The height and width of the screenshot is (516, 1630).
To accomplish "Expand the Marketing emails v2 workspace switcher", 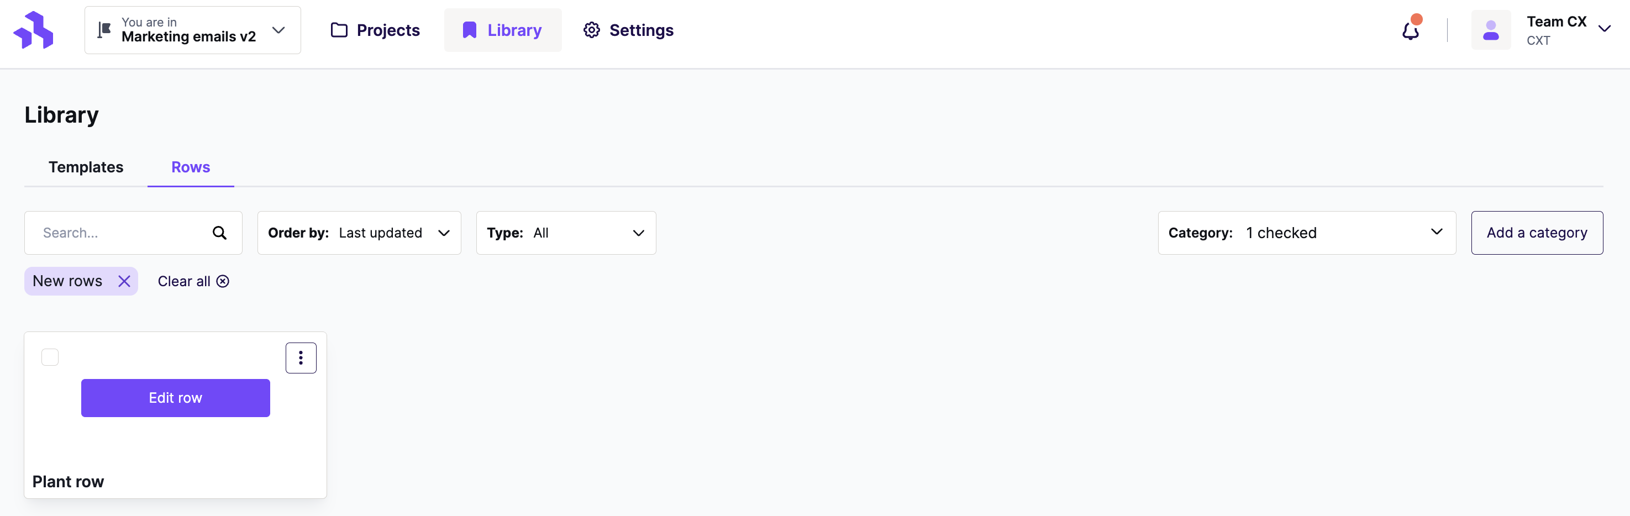I will click(192, 30).
